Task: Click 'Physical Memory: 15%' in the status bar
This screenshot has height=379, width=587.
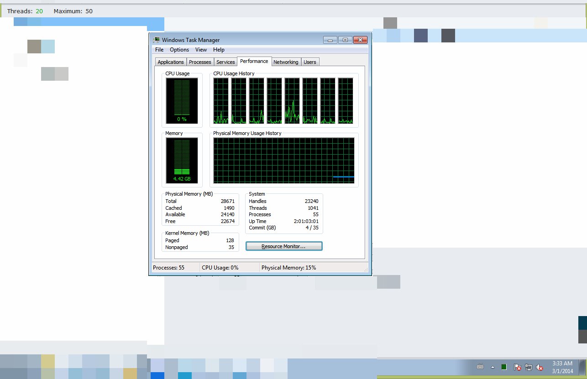Action: 288,268
